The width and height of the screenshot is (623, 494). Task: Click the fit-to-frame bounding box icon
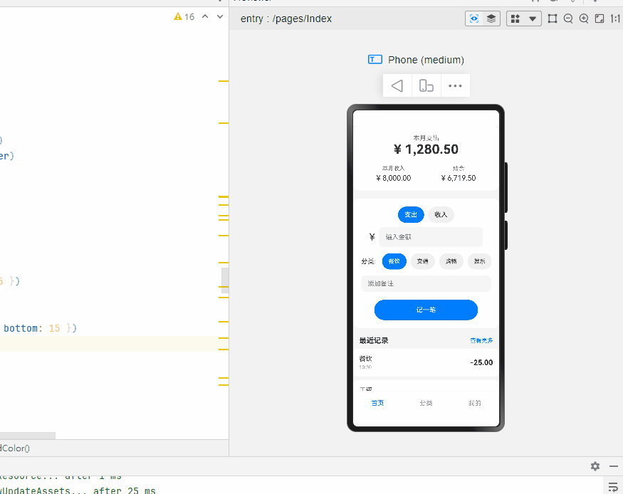[553, 19]
